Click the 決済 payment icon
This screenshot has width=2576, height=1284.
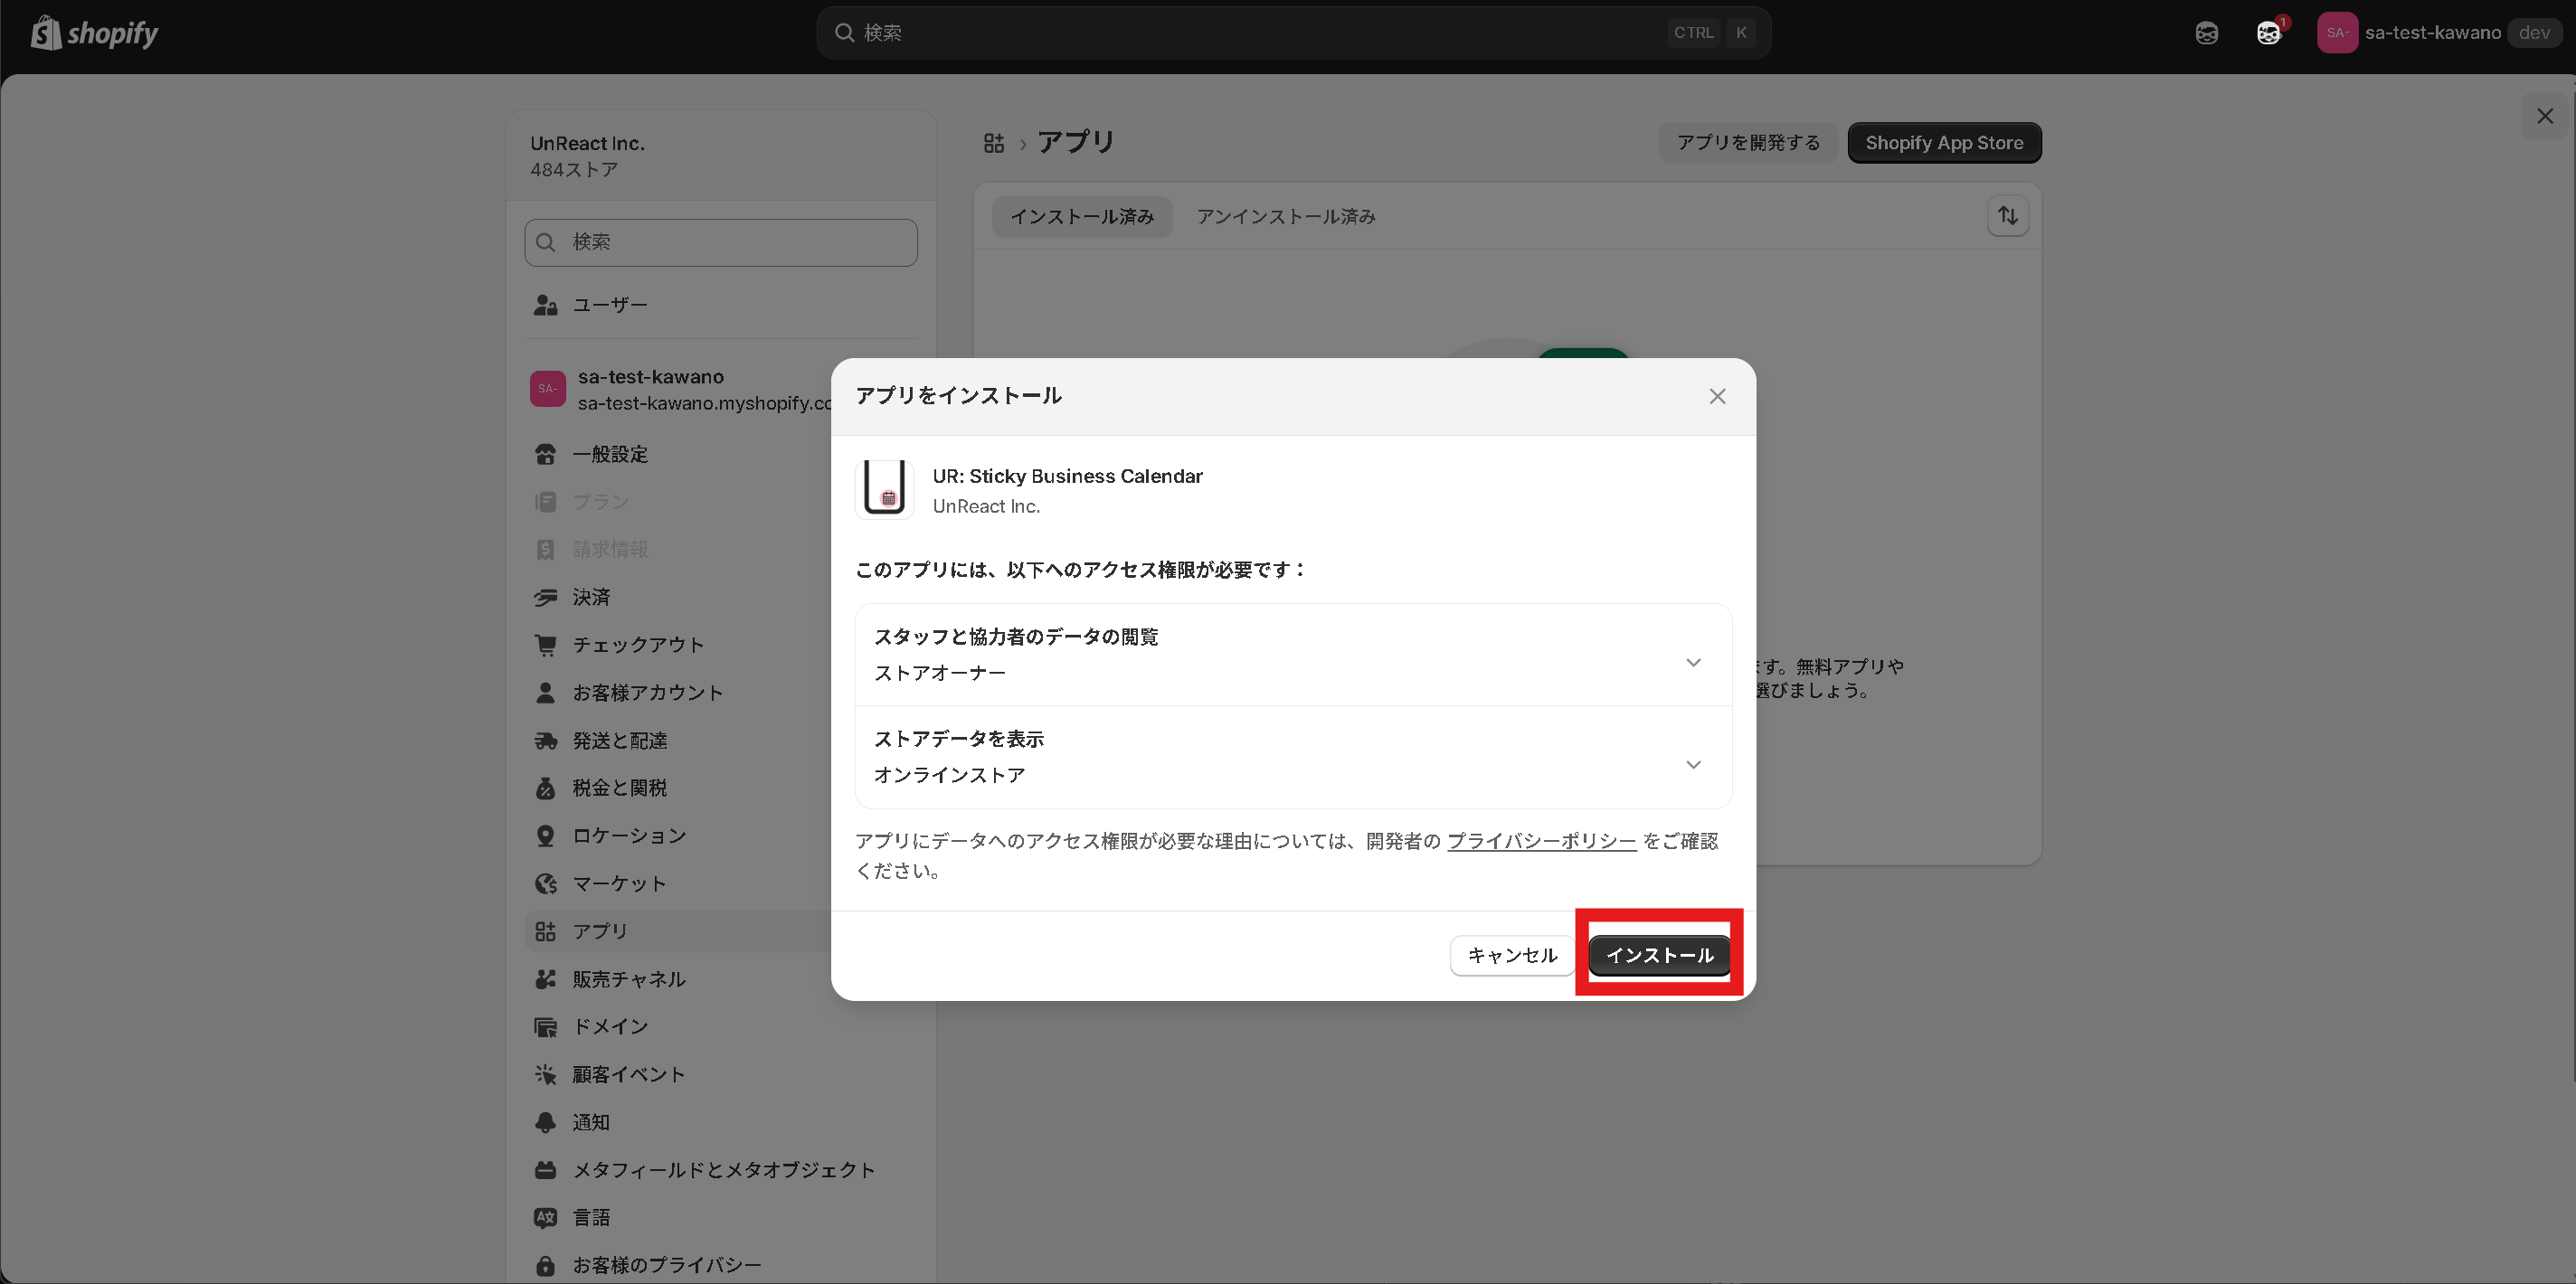pyautogui.click(x=545, y=597)
